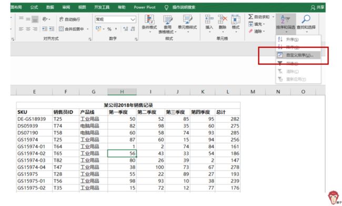Viewport: 342px width, 206px height.
Task: Click the 第一季度 header cell
Action: [122, 112]
